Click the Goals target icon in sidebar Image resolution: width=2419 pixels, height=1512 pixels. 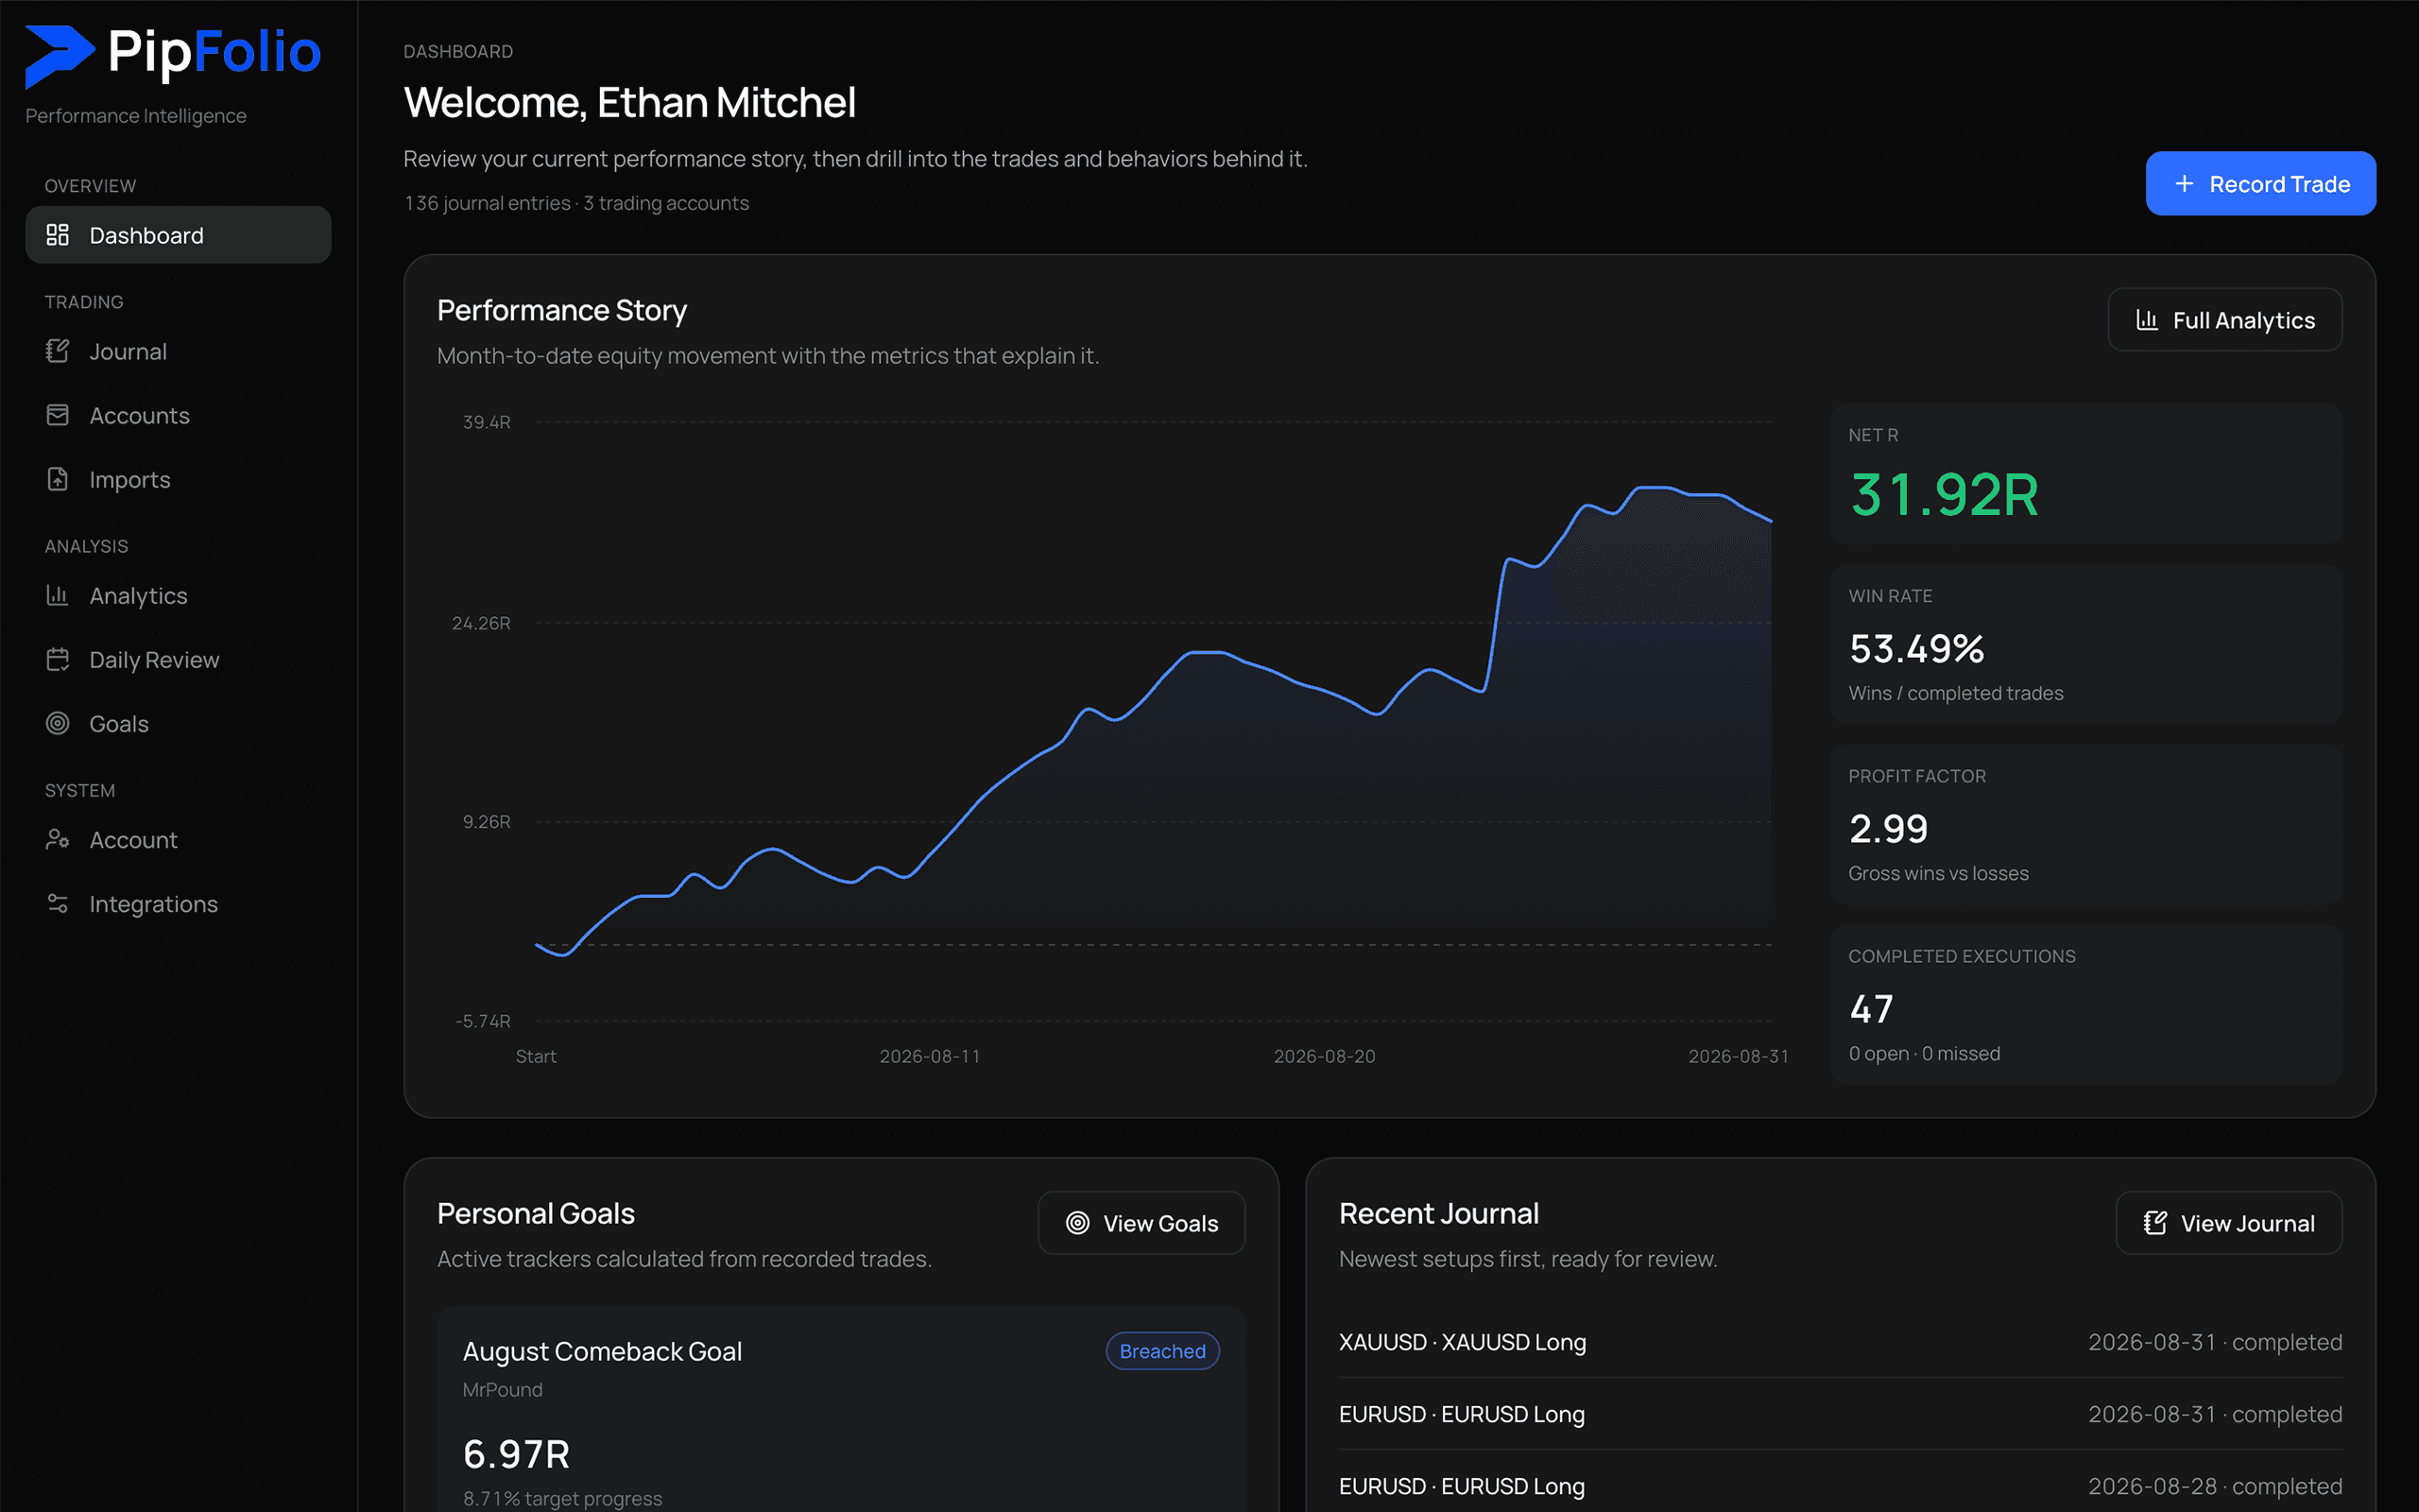tap(58, 723)
